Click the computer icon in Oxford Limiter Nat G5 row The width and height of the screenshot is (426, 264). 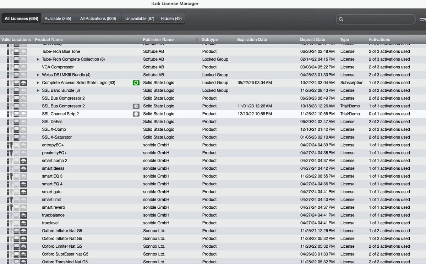click(16, 246)
